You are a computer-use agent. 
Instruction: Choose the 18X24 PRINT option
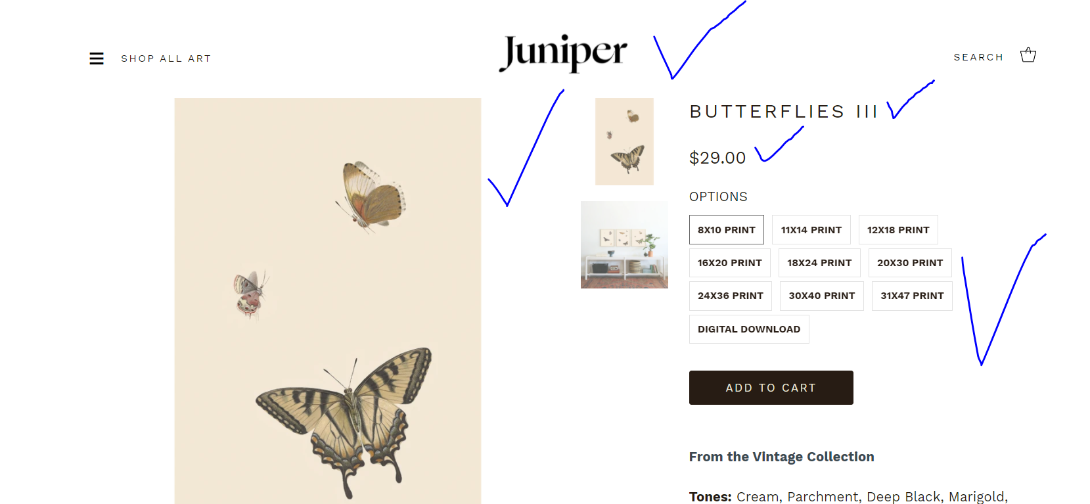pos(819,263)
